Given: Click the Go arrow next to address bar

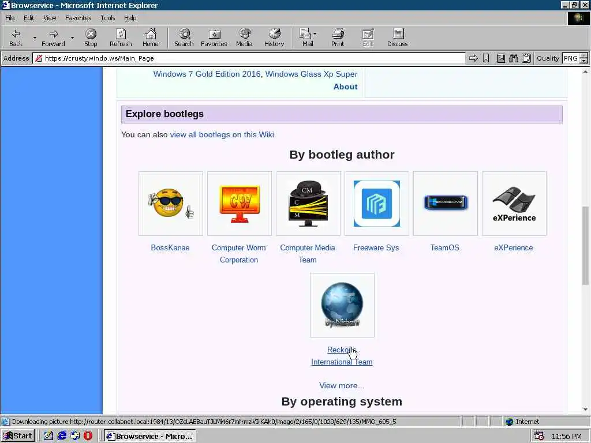Looking at the screenshot, I should tap(473, 58).
